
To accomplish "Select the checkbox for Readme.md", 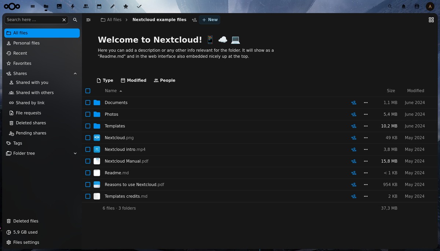I will [x=88, y=173].
